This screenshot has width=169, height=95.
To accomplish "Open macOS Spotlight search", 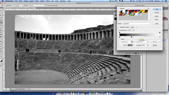I will [163, 1].
